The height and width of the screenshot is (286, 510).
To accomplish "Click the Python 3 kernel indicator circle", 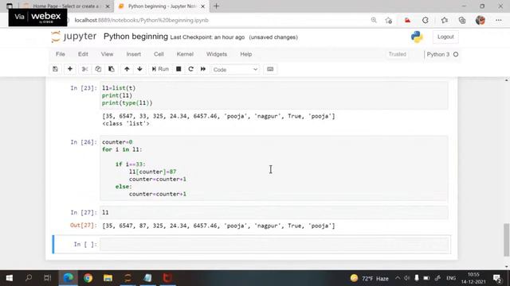I will (x=456, y=55).
